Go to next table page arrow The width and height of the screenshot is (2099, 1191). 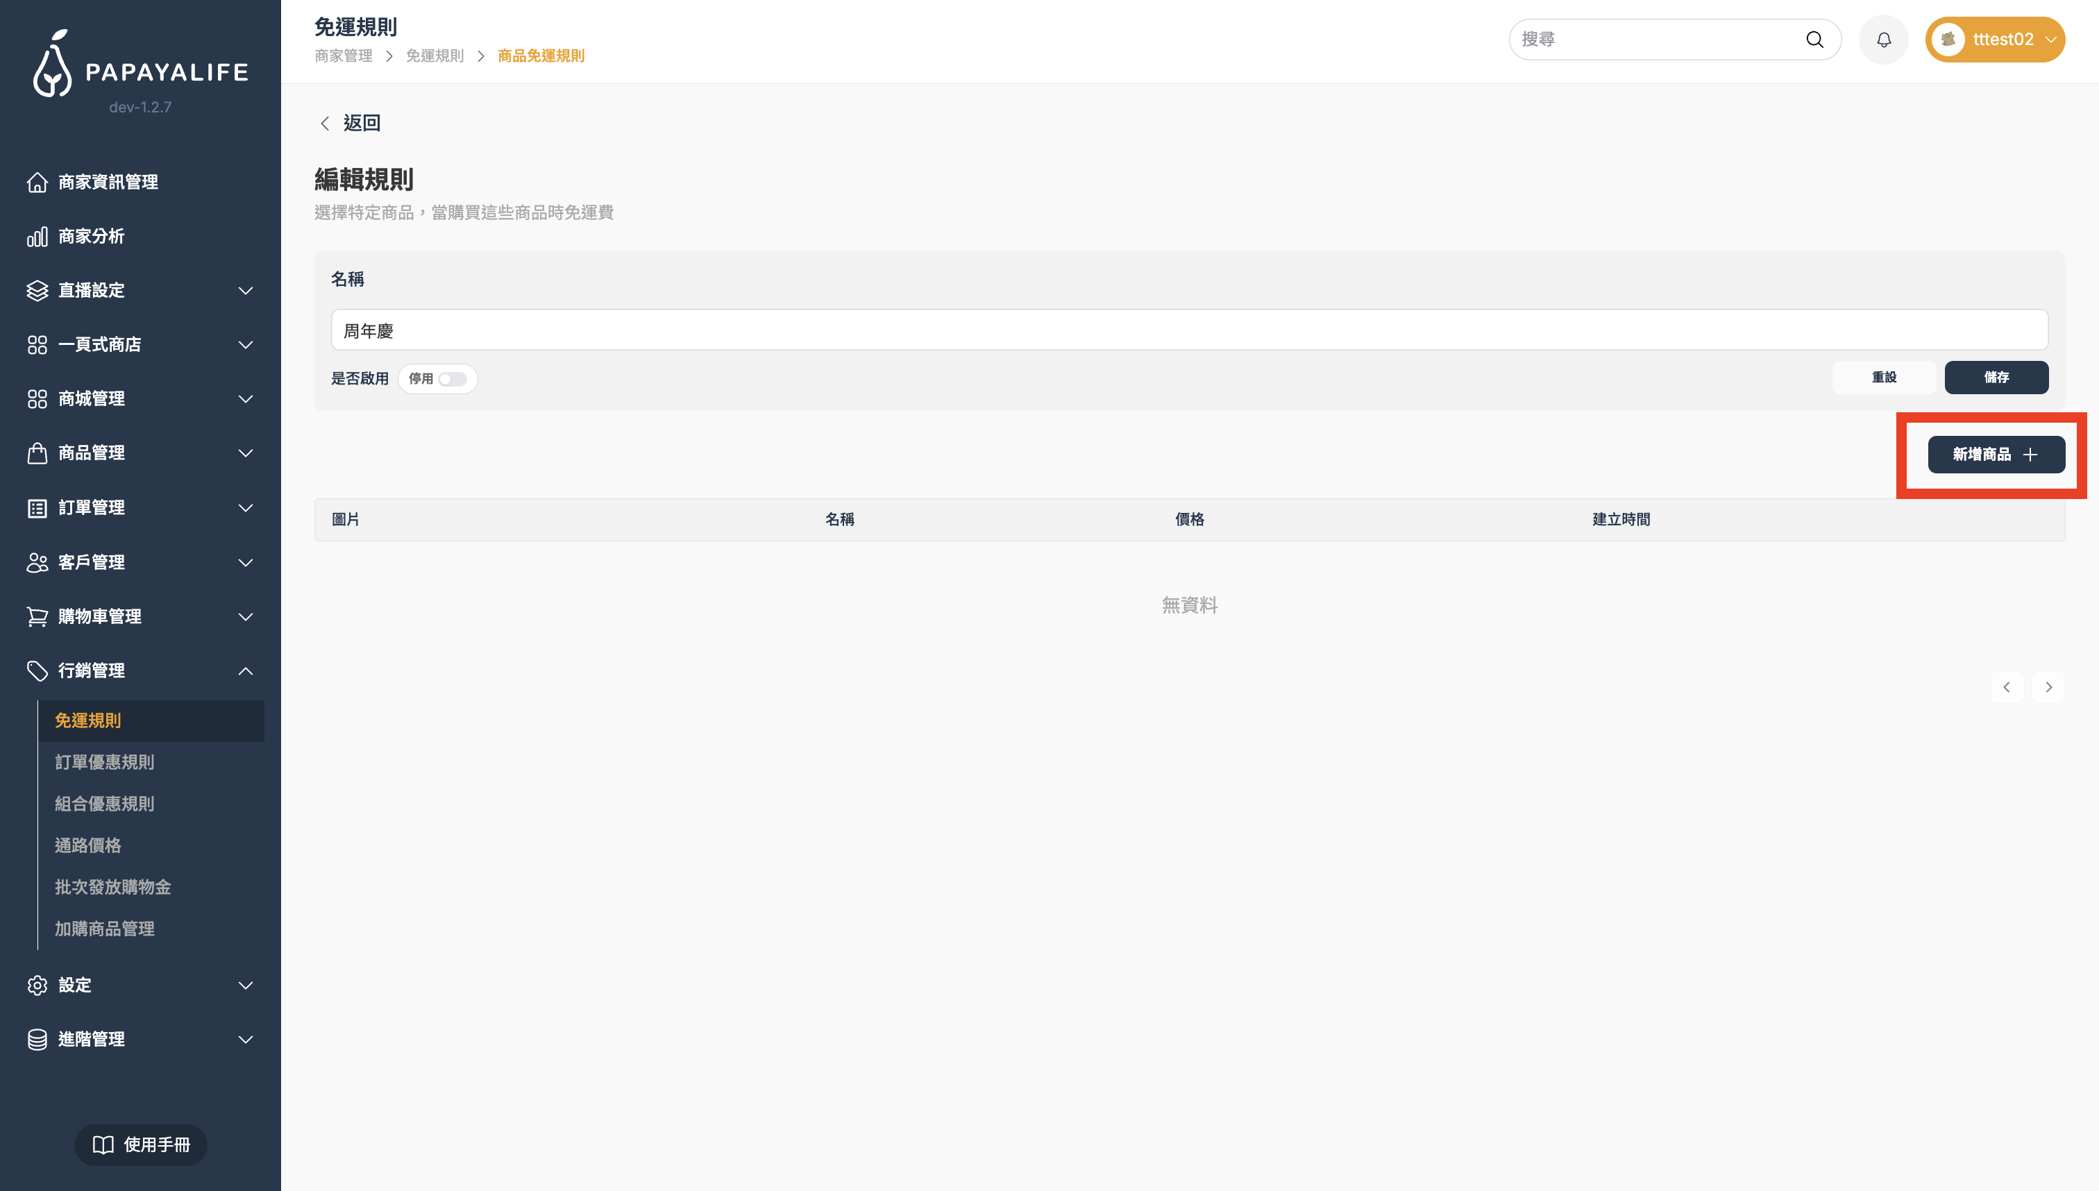coord(2048,687)
